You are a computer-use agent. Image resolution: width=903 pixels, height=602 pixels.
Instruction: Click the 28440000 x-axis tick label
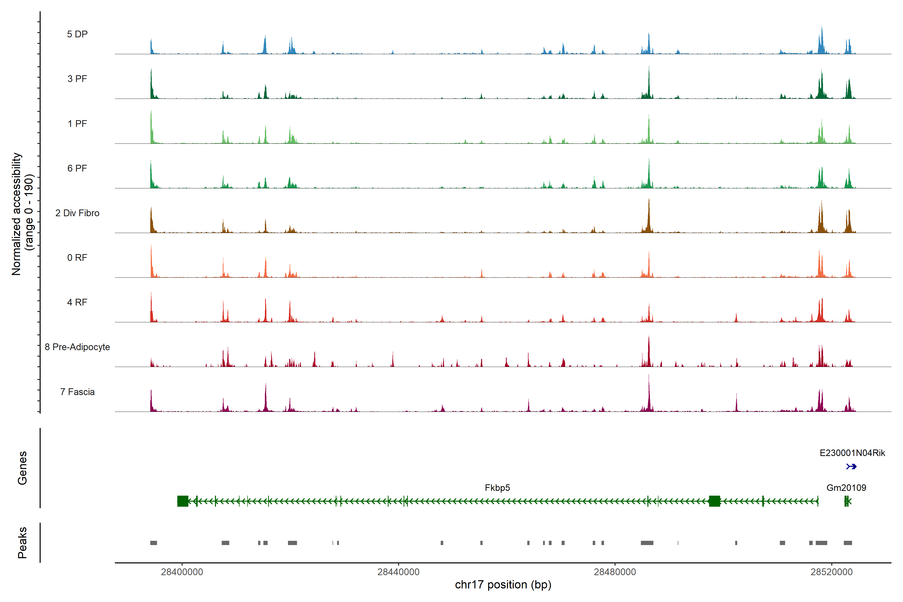398,572
